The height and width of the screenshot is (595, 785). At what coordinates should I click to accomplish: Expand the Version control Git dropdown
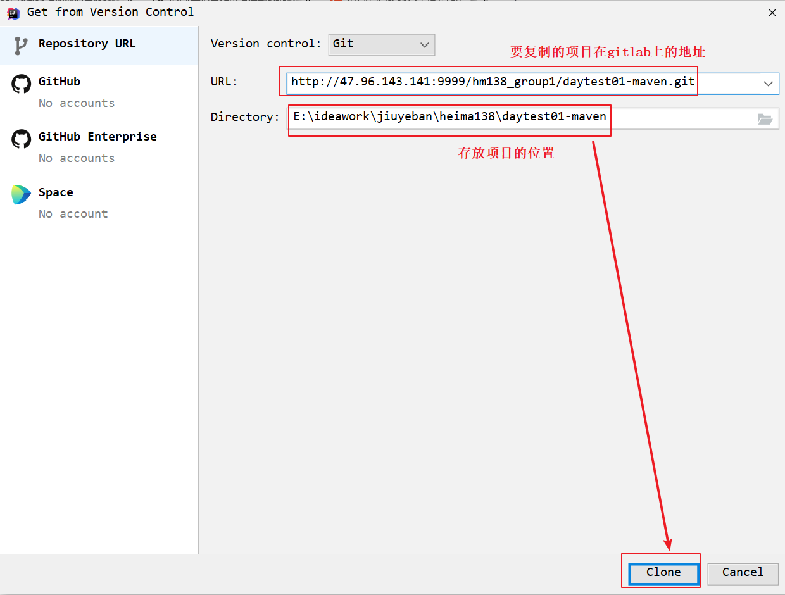[x=382, y=44]
